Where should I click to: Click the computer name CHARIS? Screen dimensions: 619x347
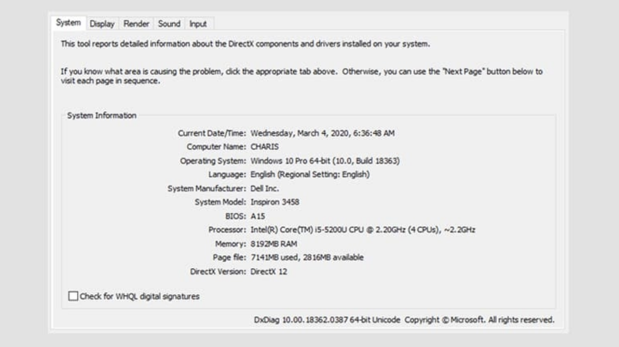(x=265, y=147)
